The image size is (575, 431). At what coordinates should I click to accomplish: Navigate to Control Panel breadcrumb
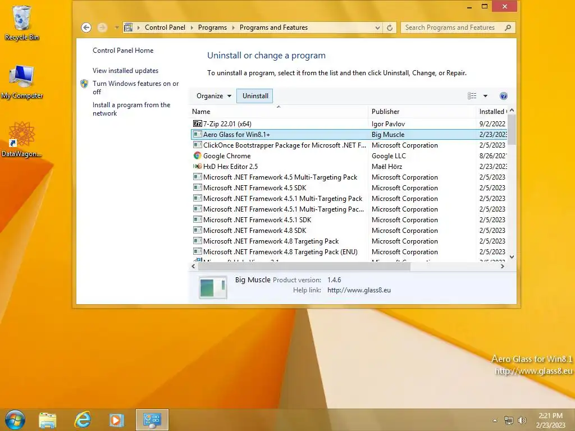(165, 27)
